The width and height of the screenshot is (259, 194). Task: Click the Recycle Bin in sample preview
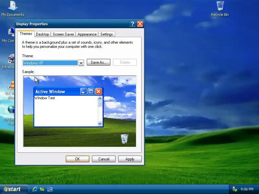tap(124, 139)
